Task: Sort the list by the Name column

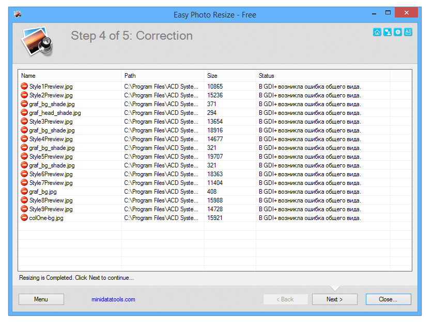Action: [x=70, y=76]
